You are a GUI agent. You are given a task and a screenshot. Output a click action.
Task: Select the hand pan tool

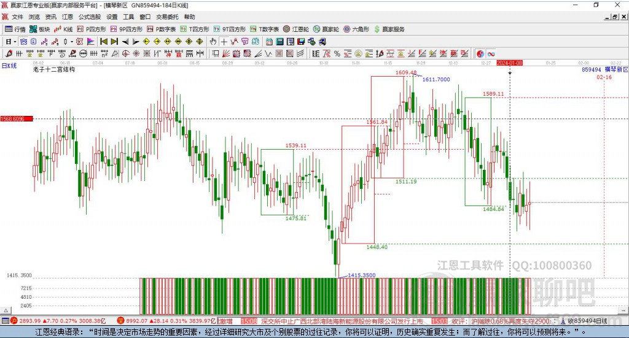213,42
